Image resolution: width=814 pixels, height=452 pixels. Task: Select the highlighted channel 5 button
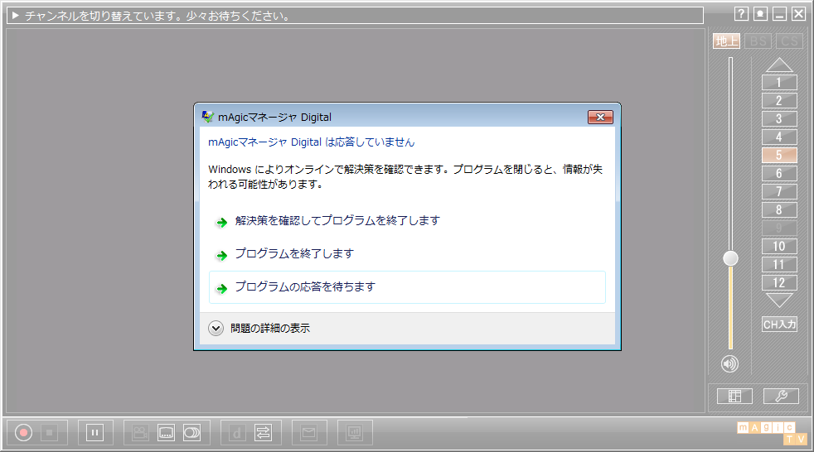pos(779,155)
